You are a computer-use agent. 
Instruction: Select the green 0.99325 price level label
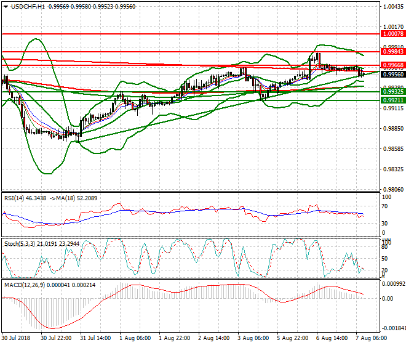click(393, 92)
